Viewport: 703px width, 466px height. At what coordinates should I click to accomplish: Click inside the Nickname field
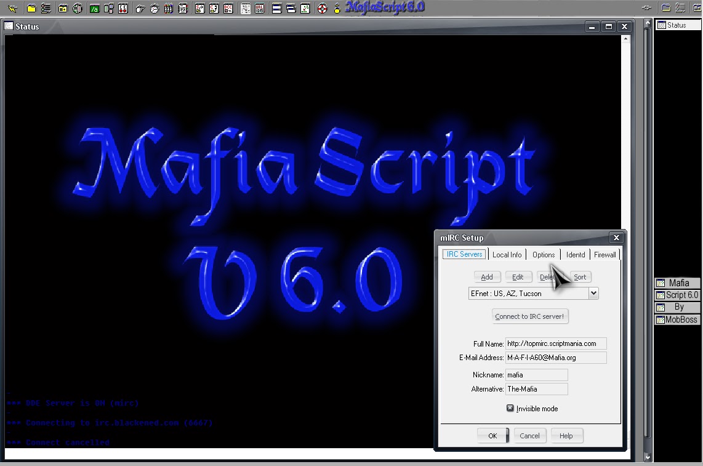(536, 375)
